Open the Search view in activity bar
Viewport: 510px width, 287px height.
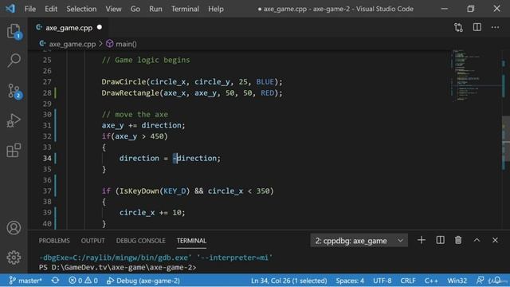tap(14, 61)
